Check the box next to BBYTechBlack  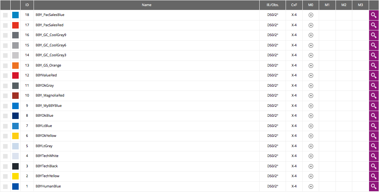(5, 166)
